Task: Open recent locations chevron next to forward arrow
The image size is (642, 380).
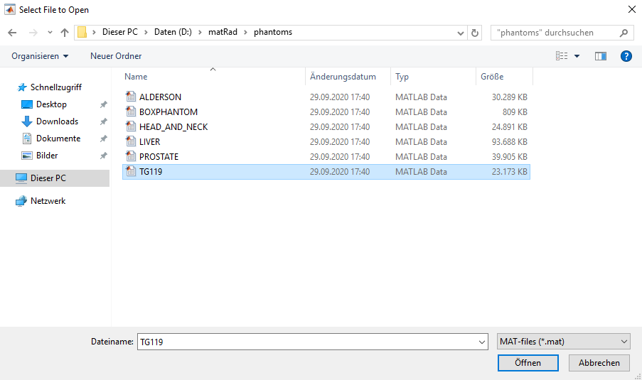Action: pyautogui.click(x=50, y=32)
